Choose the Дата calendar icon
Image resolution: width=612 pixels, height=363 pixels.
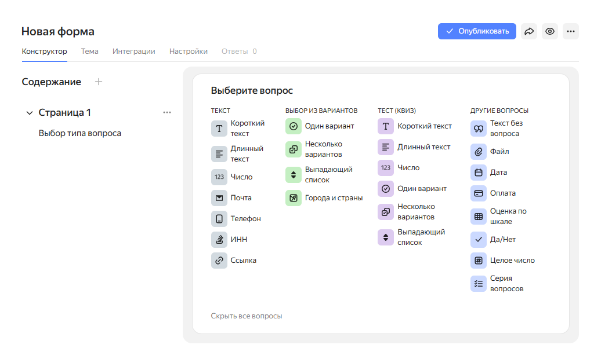click(479, 173)
